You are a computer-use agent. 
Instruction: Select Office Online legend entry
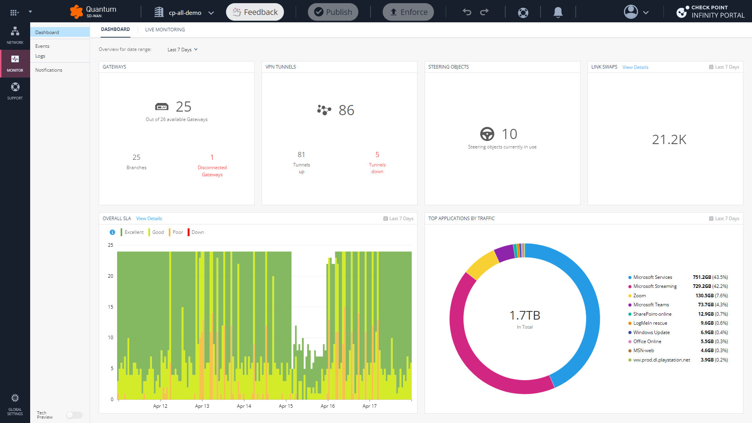(678, 342)
